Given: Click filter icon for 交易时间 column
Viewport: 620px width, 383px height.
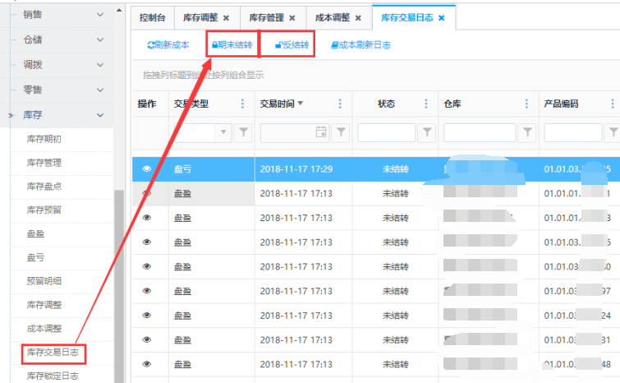Looking at the screenshot, I should [342, 132].
